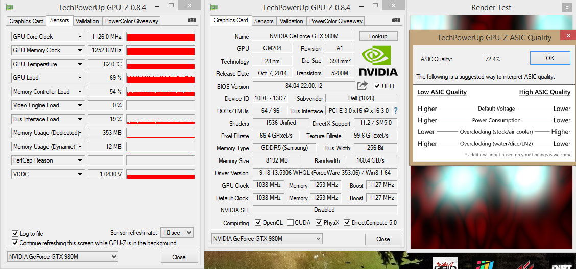Open PowerColor Giveaway tab in Sensors window
Viewport: 576px width, 269px height.
[132, 21]
